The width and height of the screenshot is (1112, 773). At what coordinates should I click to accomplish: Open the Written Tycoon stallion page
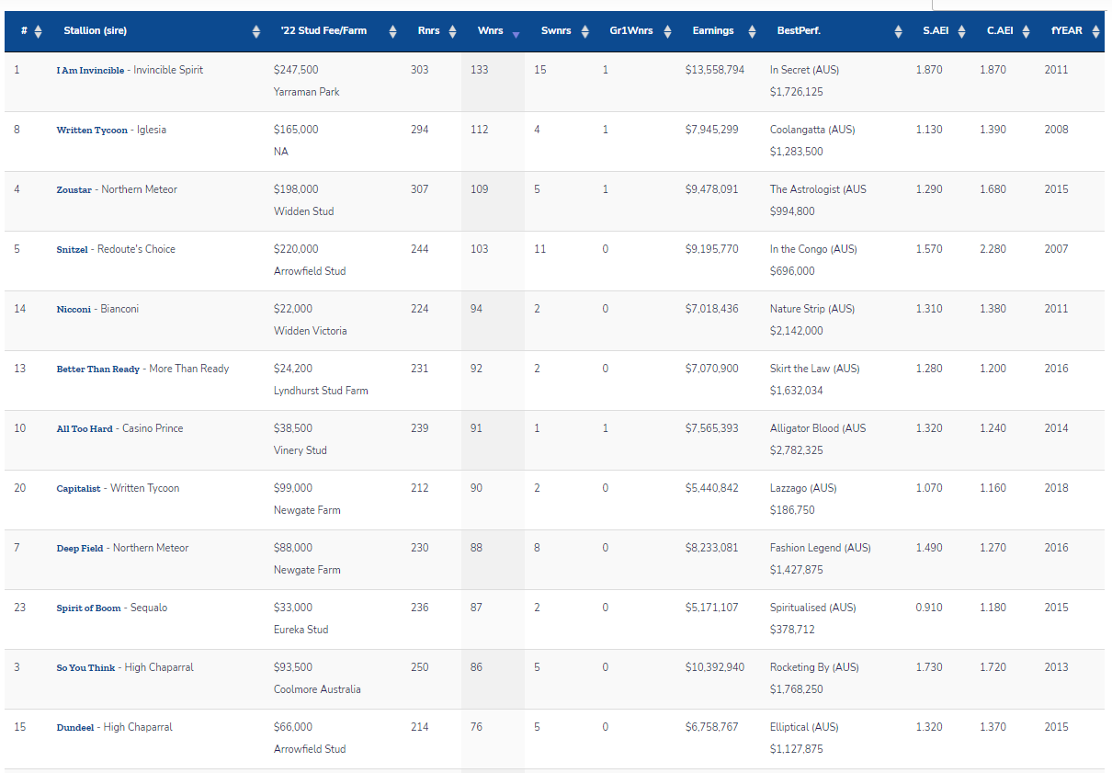[x=92, y=131]
